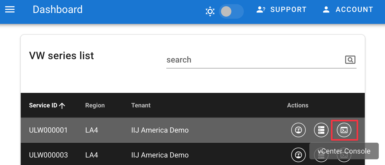
Task: Click the search magnifier icon
Action: coord(350,60)
